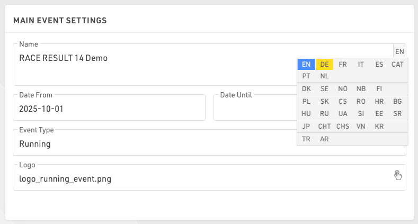Screen dimensions: 418x224
Task: Choose the highlighted EN language option
Action: [x=306, y=64]
